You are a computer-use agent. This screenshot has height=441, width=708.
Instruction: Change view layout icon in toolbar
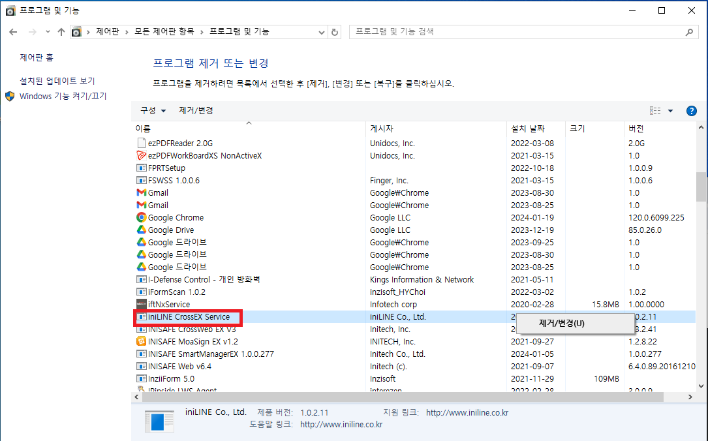coord(655,111)
